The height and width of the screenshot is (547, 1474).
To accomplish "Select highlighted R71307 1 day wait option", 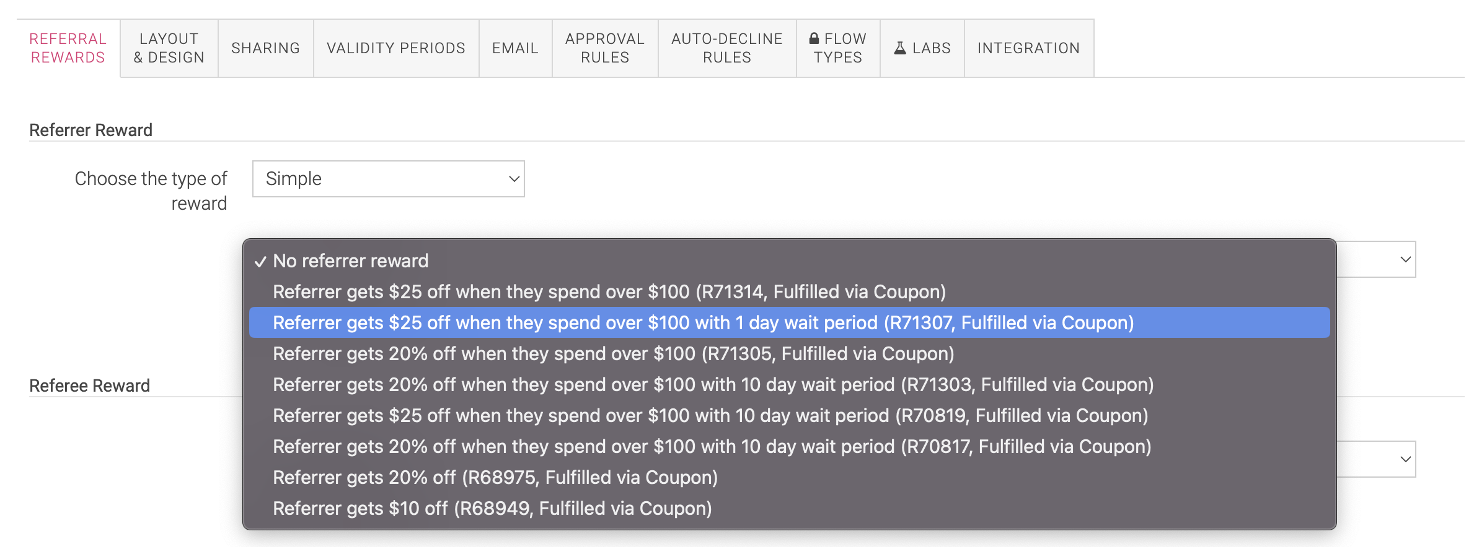I will 789,322.
